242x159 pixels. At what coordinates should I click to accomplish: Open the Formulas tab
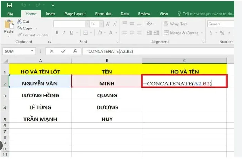(x=103, y=14)
